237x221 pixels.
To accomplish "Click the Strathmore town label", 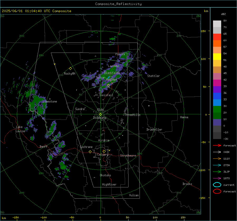I will coord(128,156).
